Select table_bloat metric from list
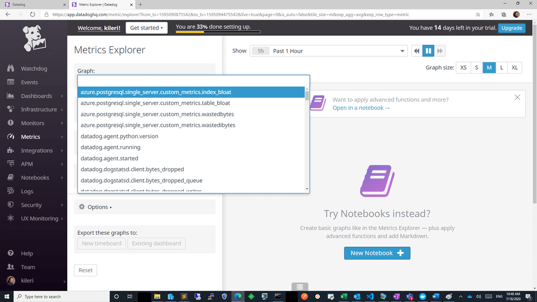 point(191,103)
